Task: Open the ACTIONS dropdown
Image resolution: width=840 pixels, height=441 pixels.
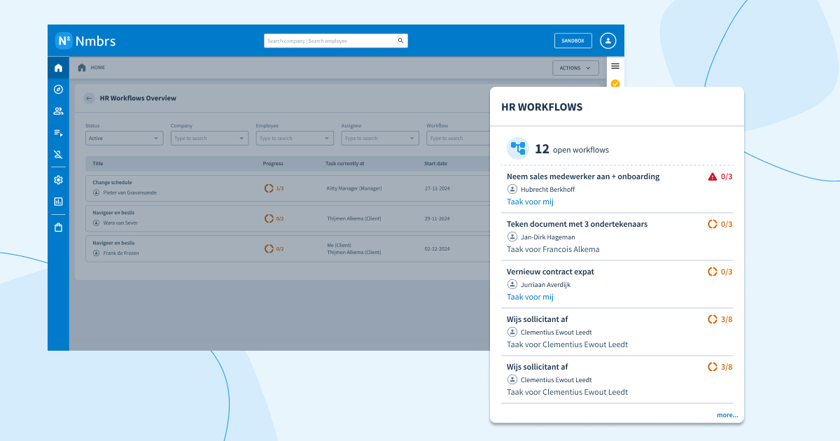Action: tap(575, 67)
